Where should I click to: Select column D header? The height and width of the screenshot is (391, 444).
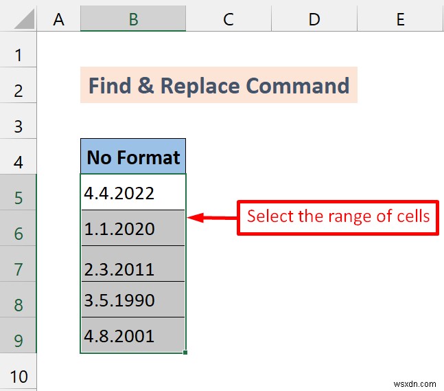(314, 19)
